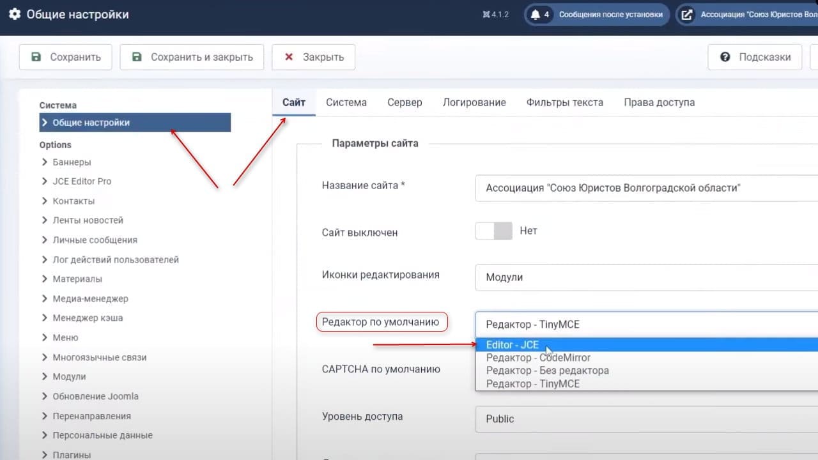The width and height of the screenshot is (818, 460).
Task: Click the CAPTCHA по умолчанию label
Action: [381, 369]
